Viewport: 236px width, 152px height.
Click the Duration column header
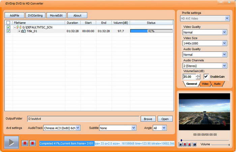pyautogui.click(x=72, y=23)
